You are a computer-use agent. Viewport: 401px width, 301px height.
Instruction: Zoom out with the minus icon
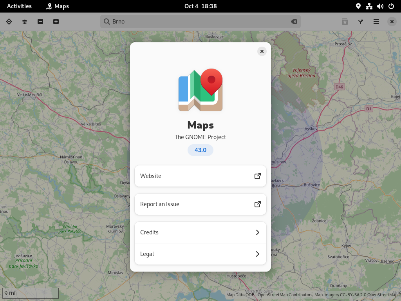click(x=40, y=22)
